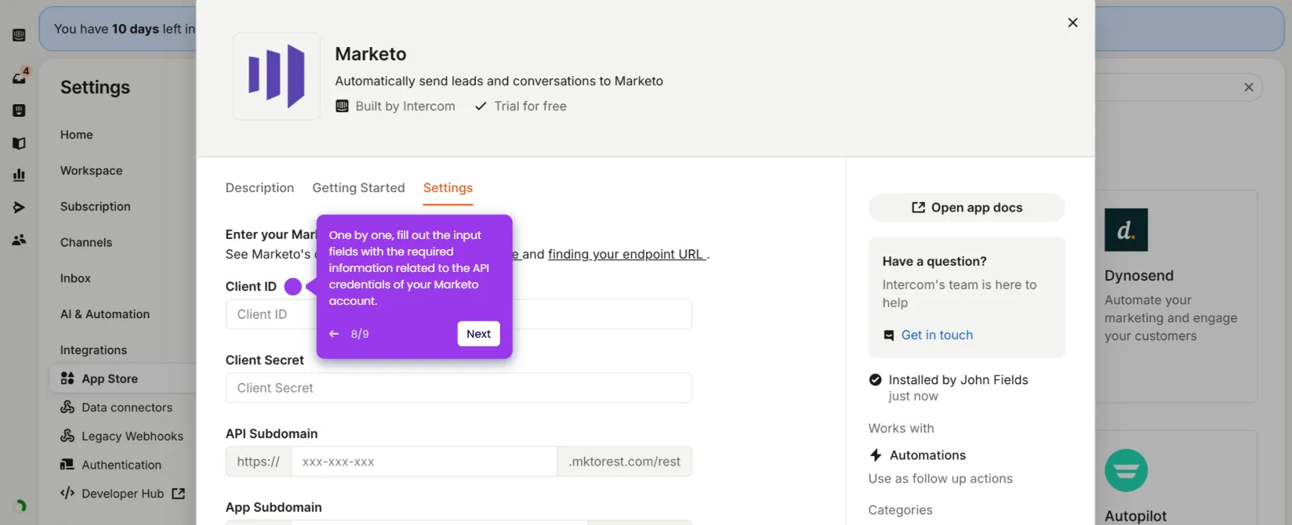Switch to the Description tab

(259, 188)
